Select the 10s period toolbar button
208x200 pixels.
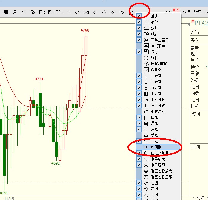pos(42,12)
